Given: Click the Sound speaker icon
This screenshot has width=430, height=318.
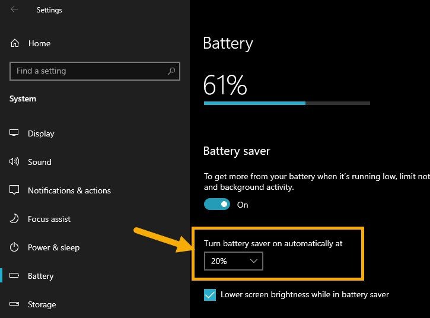Looking at the screenshot, I should click(14, 161).
